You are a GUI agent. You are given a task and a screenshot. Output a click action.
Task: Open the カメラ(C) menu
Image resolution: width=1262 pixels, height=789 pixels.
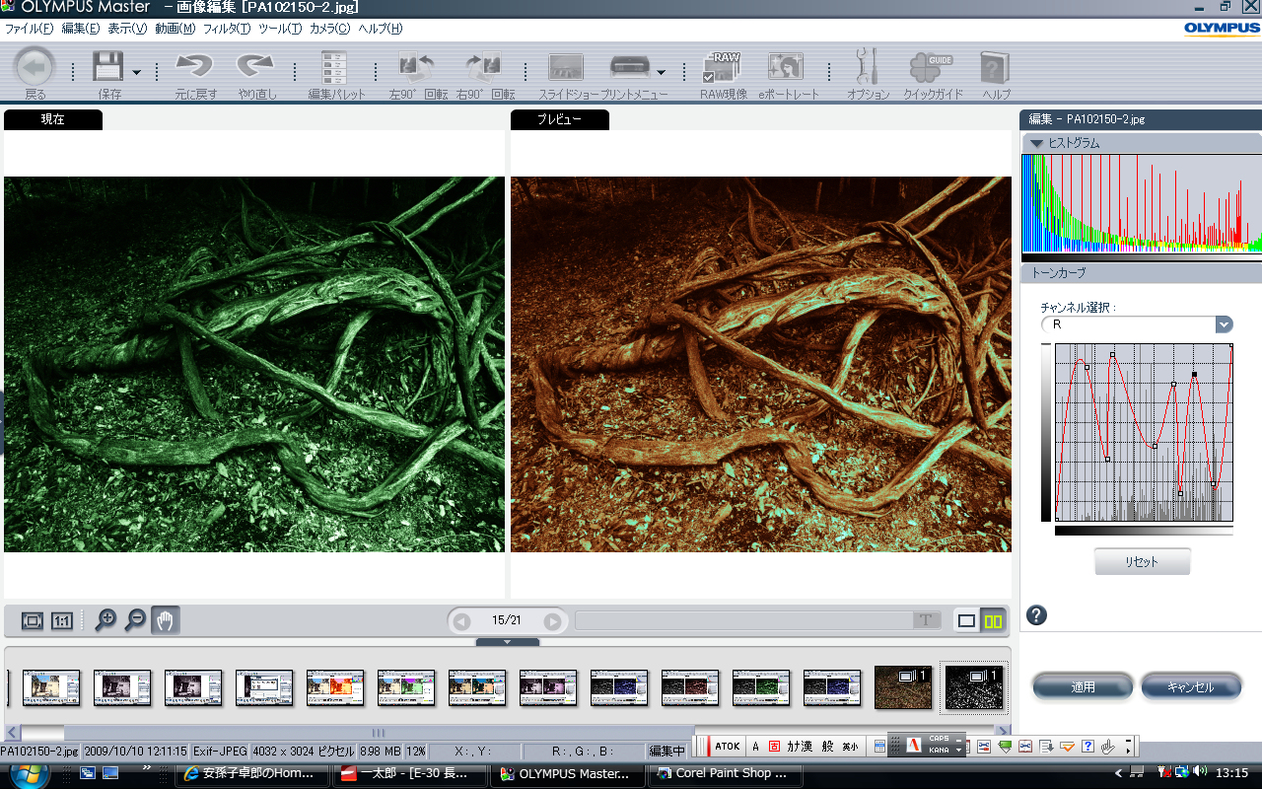coord(330,29)
